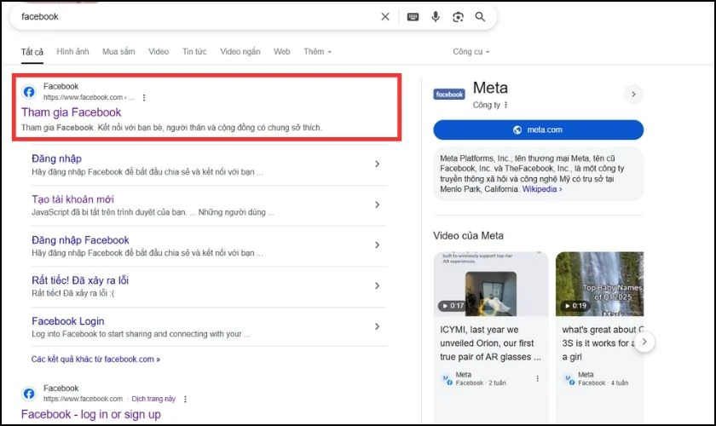This screenshot has width=716, height=426.
Task: Click the Facebook favicon of the bottom result
Action: pos(29,393)
